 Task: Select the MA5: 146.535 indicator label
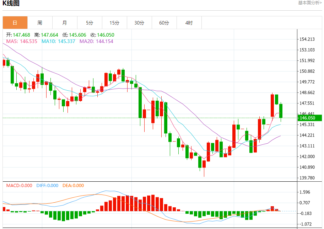(x=22, y=41)
